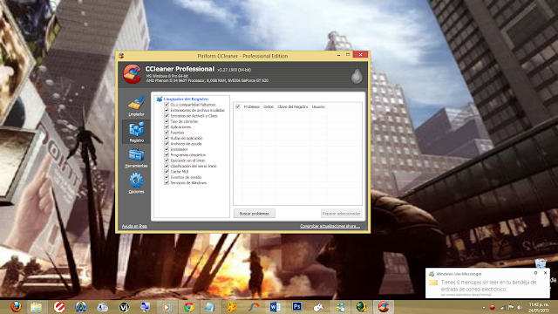558x314 pixels.
Task: Open Ayuda en línea link
Action: pyautogui.click(x=134, y=226)
